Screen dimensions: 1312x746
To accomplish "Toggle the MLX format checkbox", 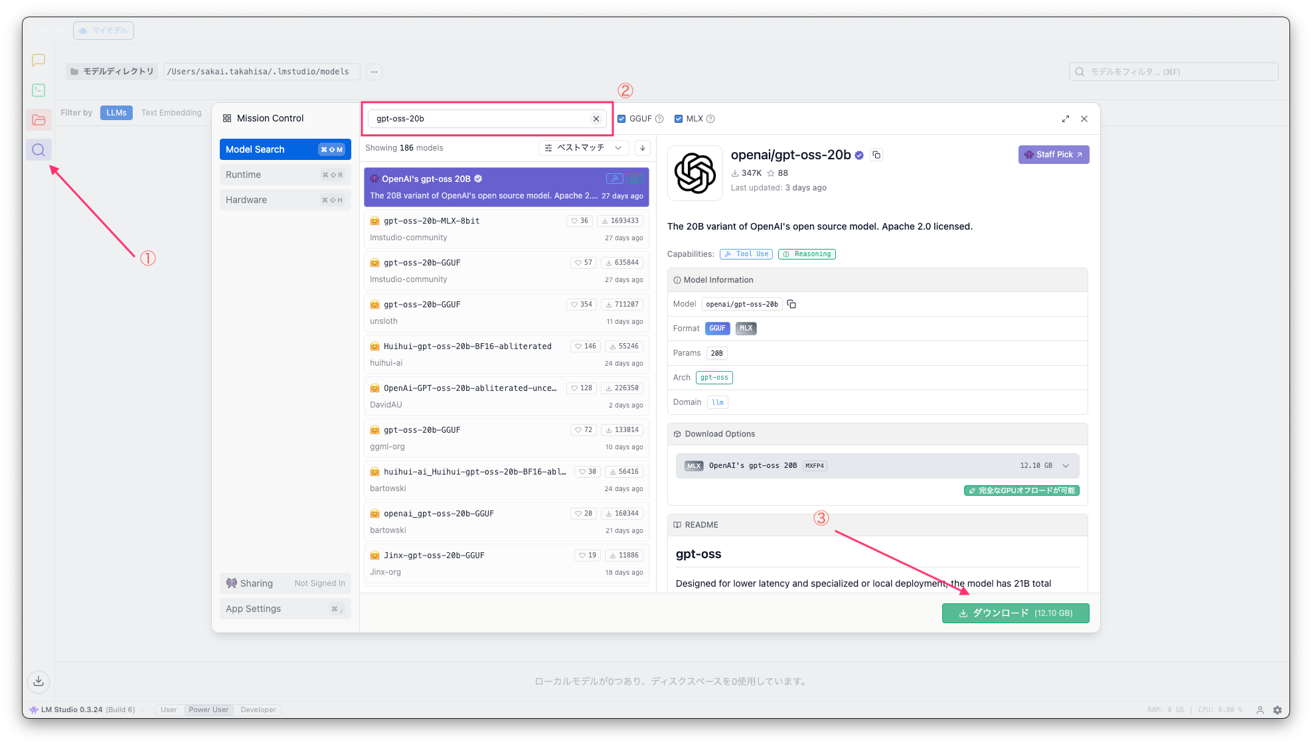I will coord(679,119).
